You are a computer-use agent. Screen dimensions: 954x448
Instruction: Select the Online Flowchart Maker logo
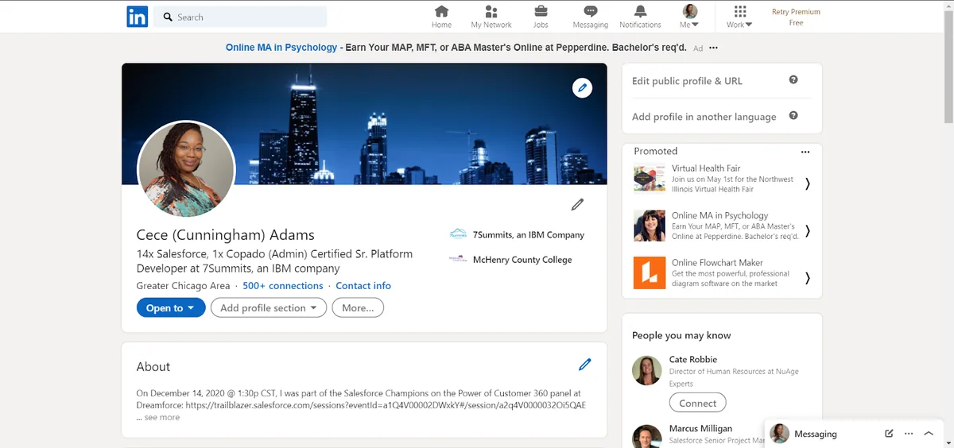coord(649,272)
